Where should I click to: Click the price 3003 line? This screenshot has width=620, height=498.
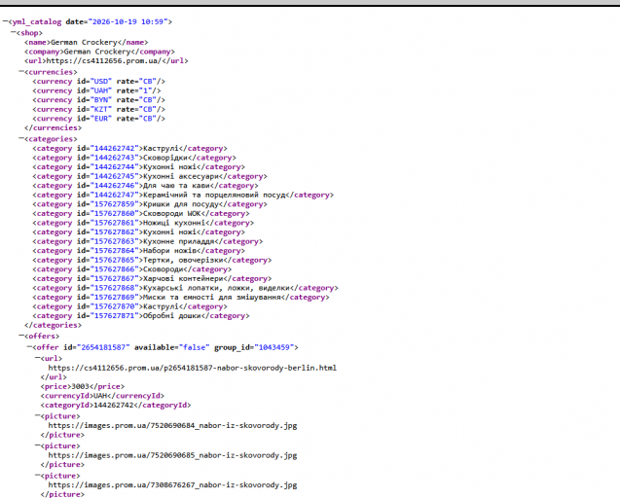pyautogui.click(x=82, y=386)
